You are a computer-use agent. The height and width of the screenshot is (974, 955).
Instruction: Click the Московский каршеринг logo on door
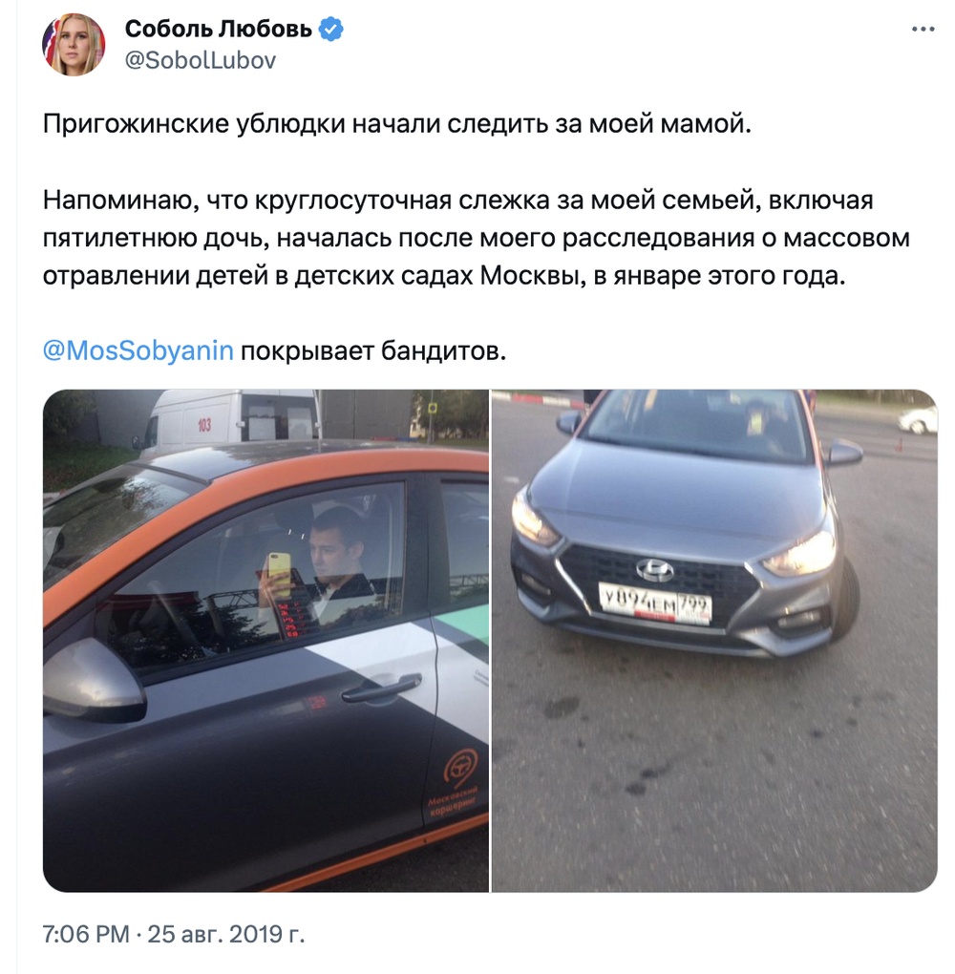point(456,787)
